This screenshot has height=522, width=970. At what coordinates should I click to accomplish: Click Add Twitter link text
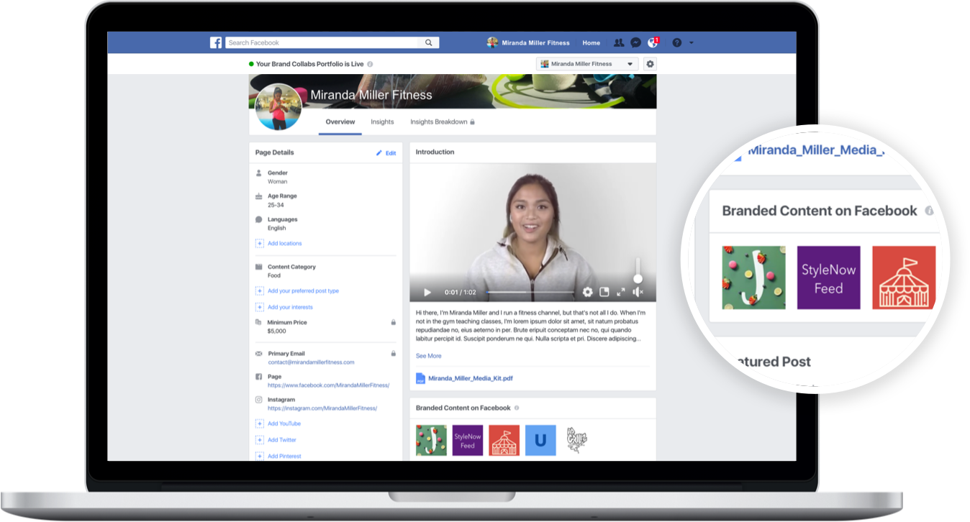tap(282, 440)
